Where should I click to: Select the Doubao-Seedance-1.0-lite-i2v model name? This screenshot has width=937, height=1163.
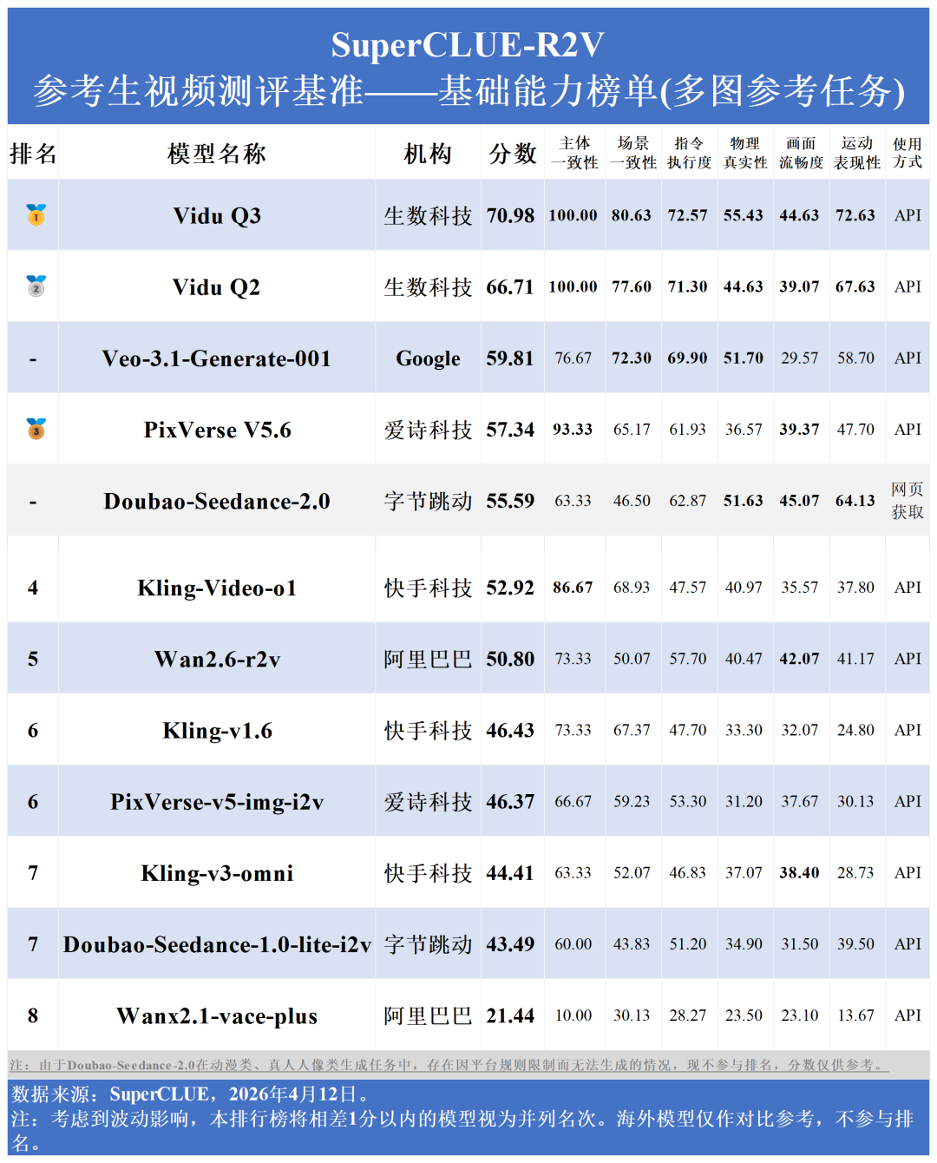click(x=217, y=944)
